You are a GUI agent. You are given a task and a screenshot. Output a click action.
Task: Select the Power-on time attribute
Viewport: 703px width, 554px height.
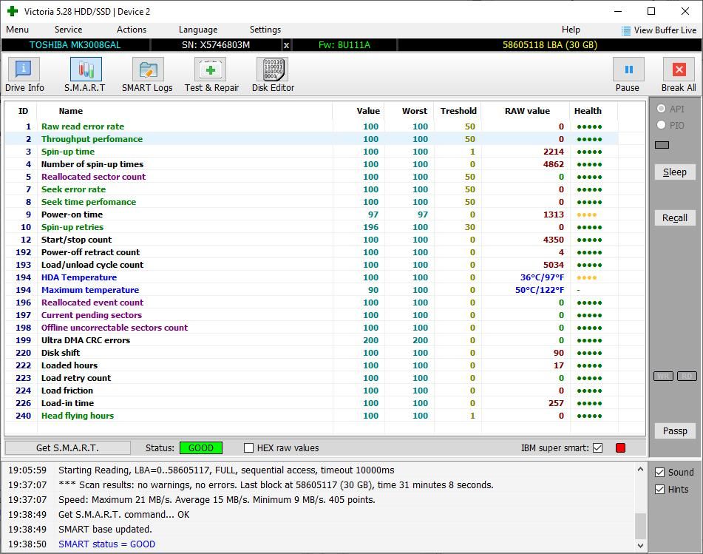[x=312, y=214]
